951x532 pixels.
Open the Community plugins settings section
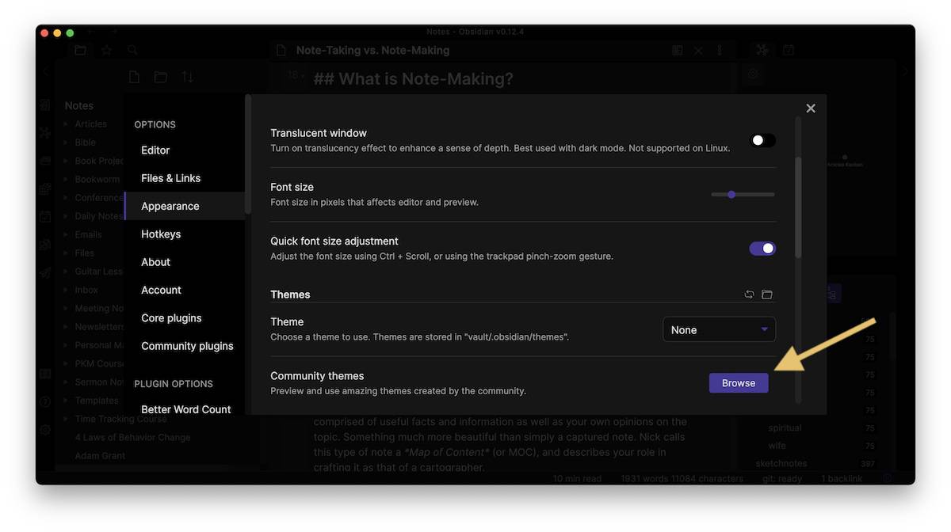pyautogui.click(x=187, y=346)
